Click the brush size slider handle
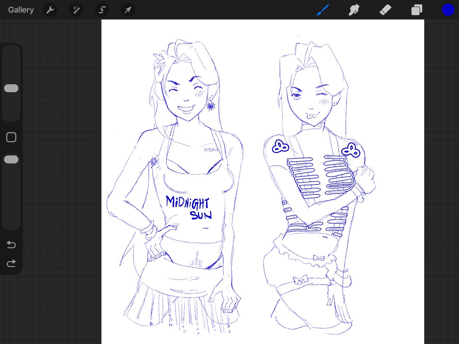The height and width of the screenshot is (344, 459). coord(11,88)
